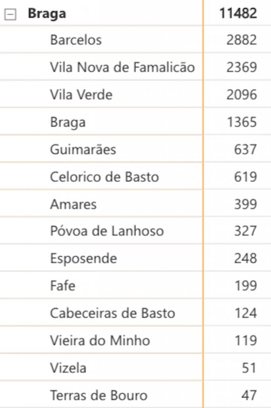Click the Amares row label
This screenshot has width=271, height=408.
pyautogui.click(x=73, y=204)
